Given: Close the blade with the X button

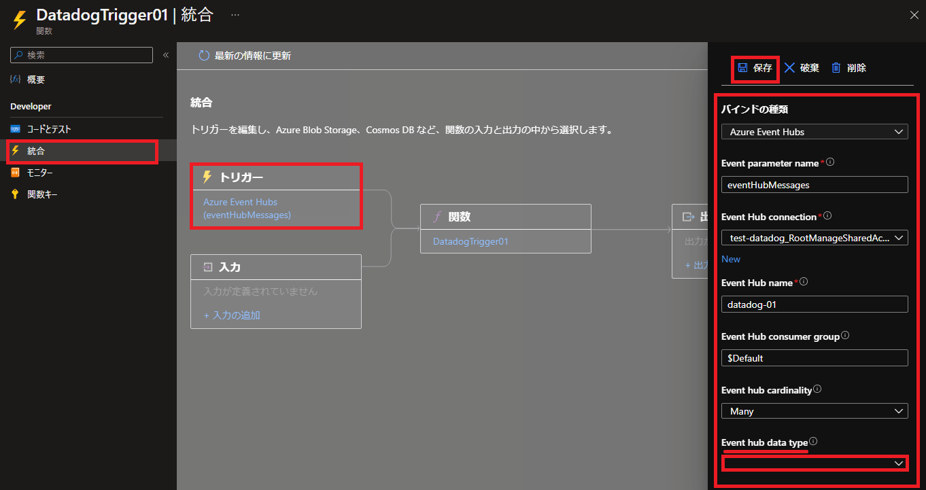Looking at the screenshot, I should coord(914,14).
